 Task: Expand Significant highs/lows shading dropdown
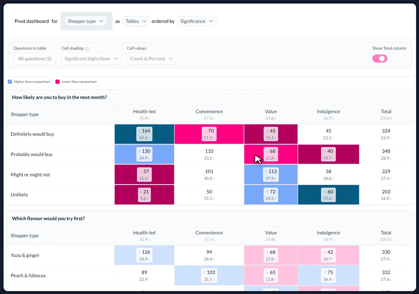[x=91, y=59]
